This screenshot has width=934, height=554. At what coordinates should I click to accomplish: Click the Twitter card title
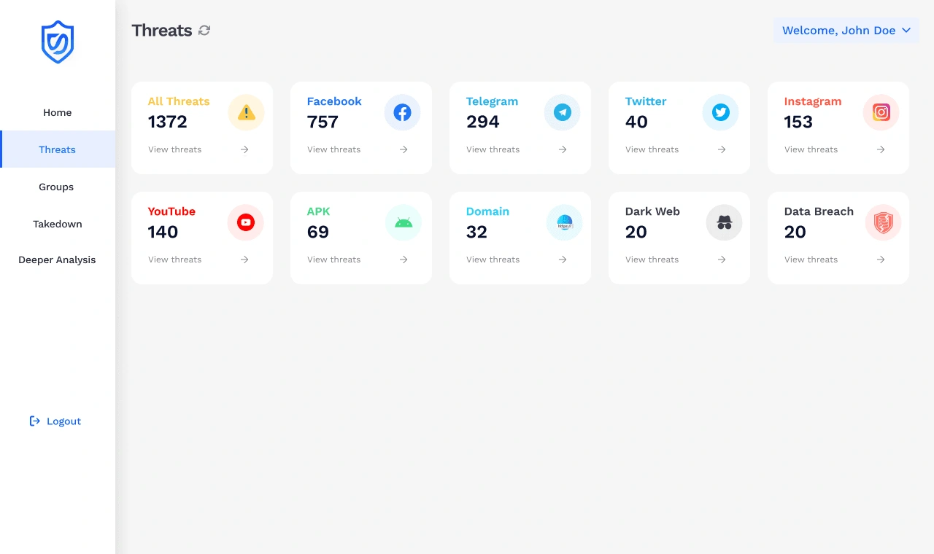coord(646,101)
